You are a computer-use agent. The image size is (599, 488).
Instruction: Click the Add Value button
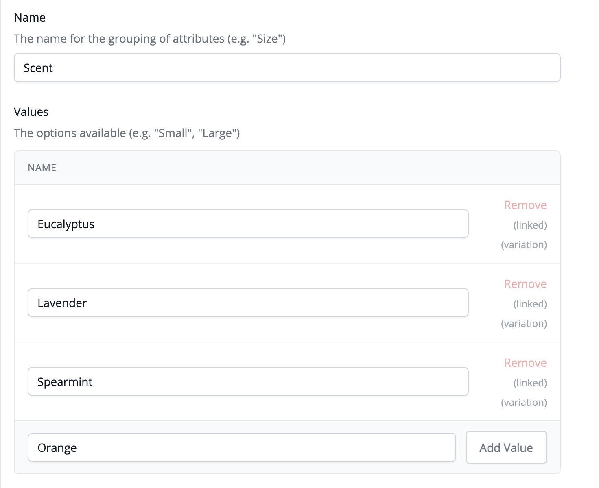point(506,447)
